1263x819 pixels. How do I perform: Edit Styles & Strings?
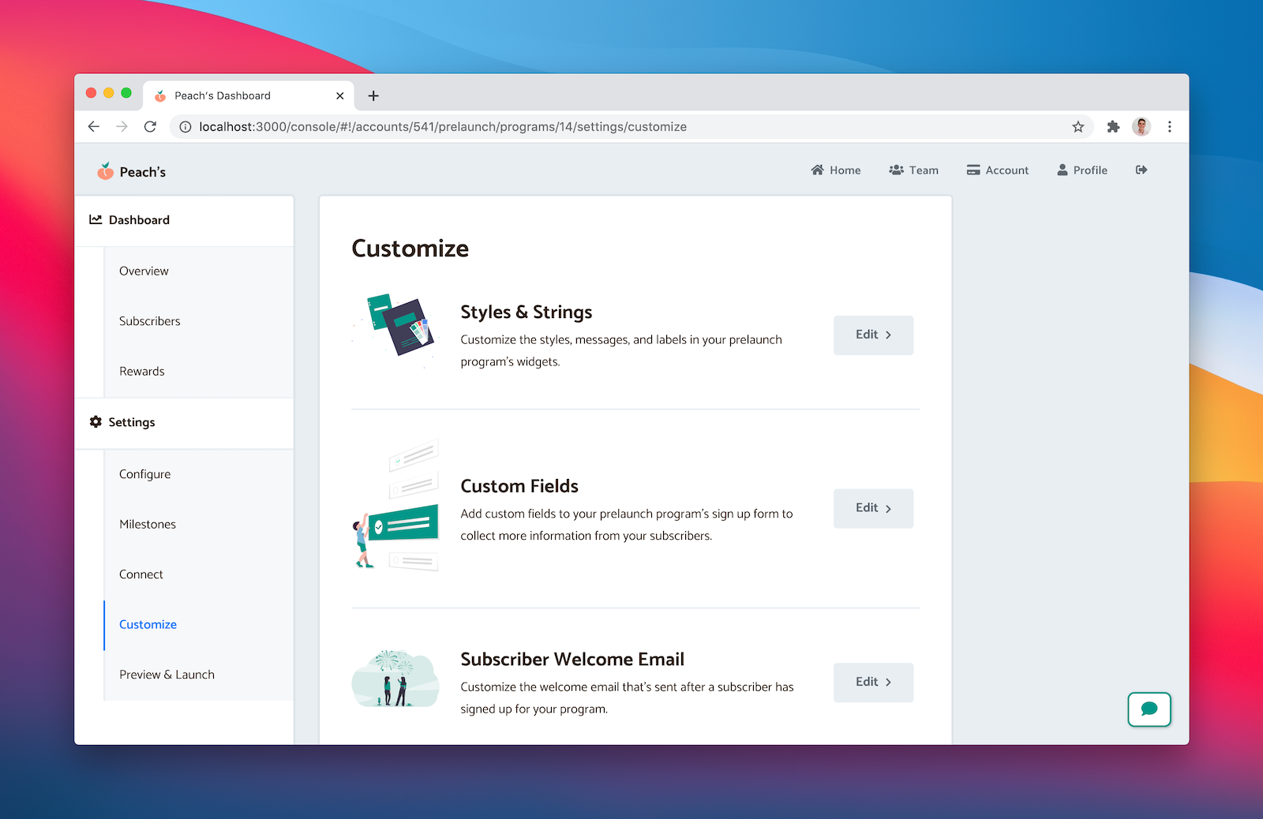(x=873, y=335)
